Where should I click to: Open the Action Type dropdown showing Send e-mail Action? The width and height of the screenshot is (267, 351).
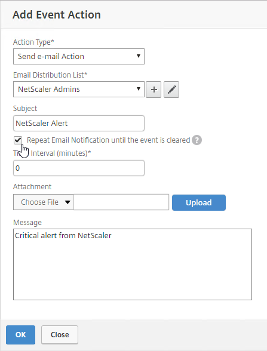pos(79,56)
